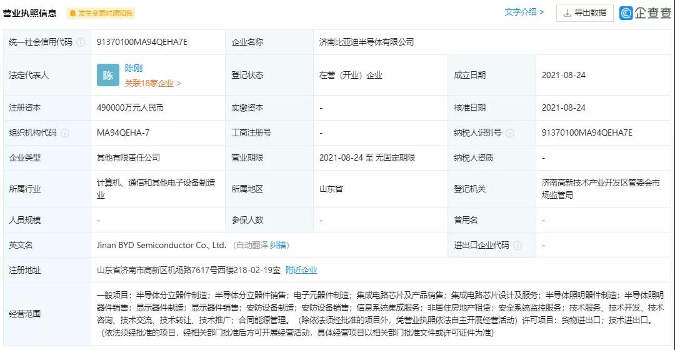Viewport: 675px width, 350px height.
Task: Select Jinan BYD Semiconductor Co., Ltd. text
Action: (161, 246)
